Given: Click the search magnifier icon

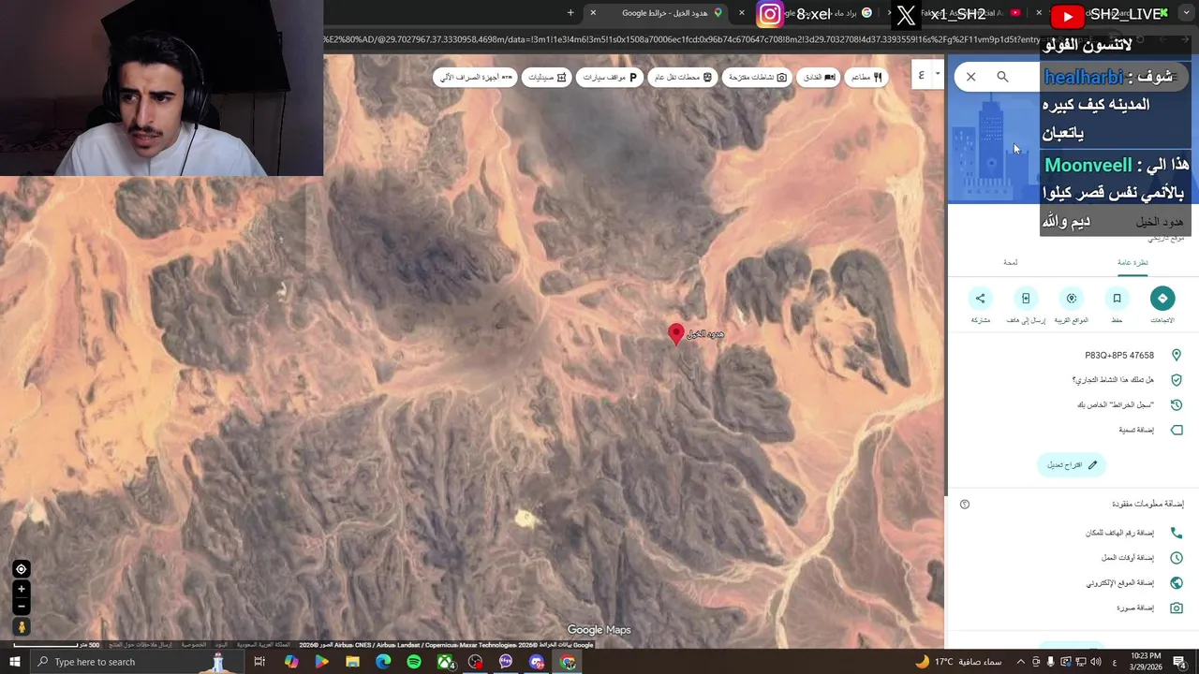Looking at the screenshot, I should click(x=1002, y=77).
